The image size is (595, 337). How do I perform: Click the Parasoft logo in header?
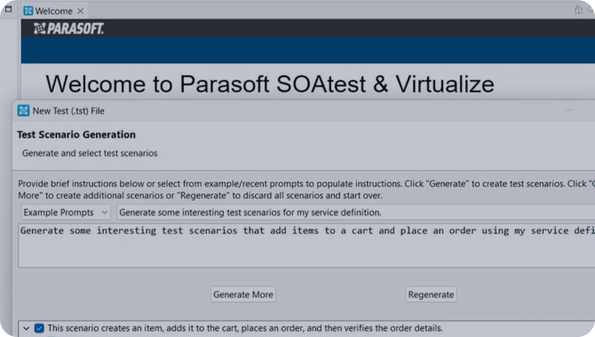[68, 28]
